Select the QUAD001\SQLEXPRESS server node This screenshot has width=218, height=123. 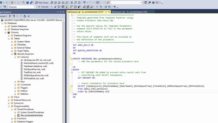pos(33,20)
